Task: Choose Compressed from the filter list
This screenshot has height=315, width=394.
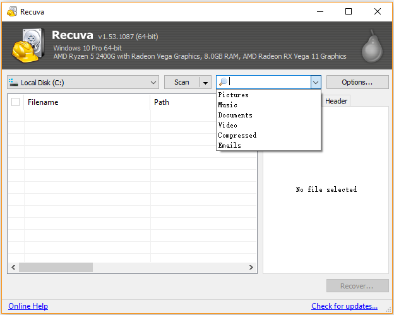Action: pos(268,135)
